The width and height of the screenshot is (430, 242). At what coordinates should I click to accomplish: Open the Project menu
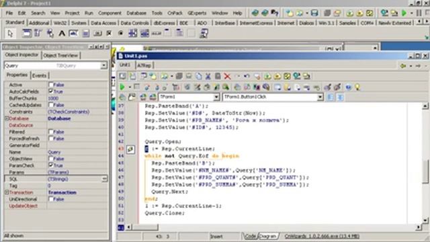coord(72,13)
